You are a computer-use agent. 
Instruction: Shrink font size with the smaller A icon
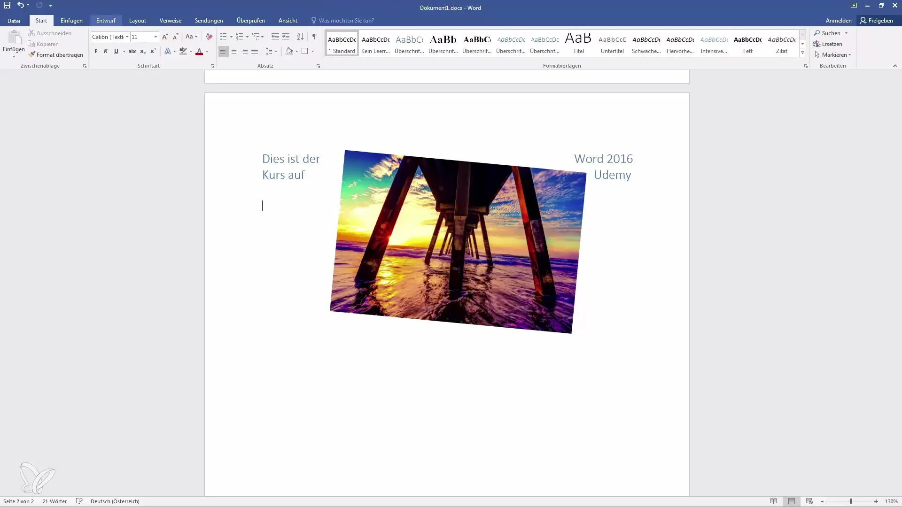pyautogui.click(x=175, y=37)
